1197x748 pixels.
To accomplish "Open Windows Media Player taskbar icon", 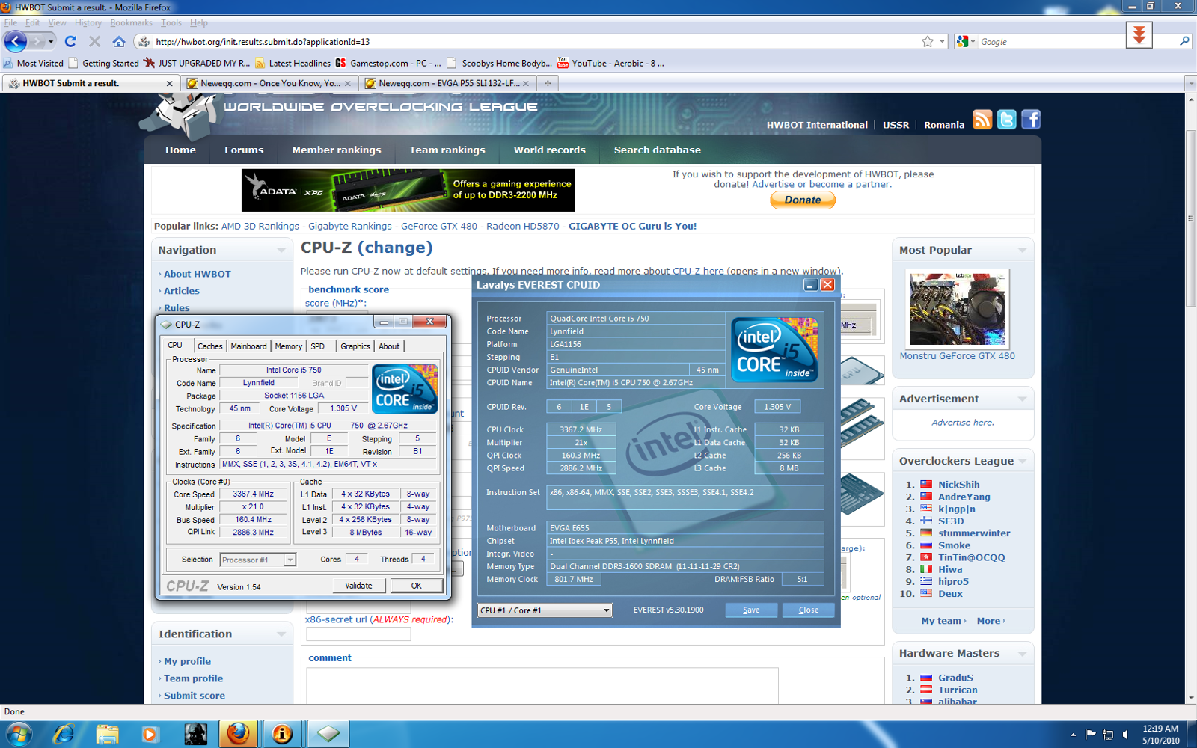I will tap(150, 735).
